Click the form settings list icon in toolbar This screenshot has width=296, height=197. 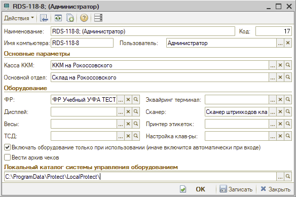pos(98,18)
